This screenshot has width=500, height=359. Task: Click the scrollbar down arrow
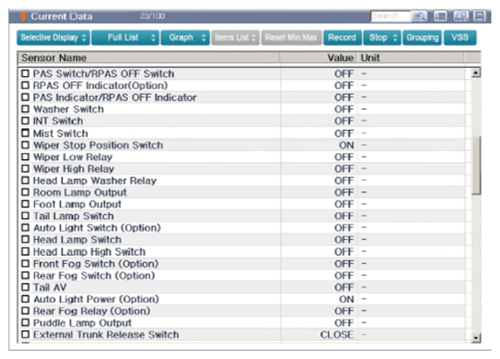476,338
